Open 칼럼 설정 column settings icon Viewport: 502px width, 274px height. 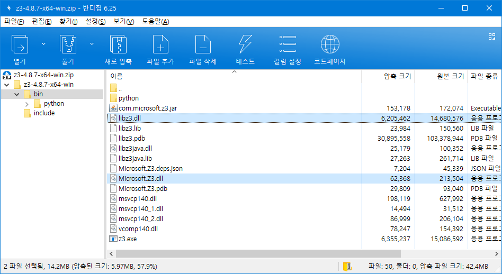tap(288, 44)
